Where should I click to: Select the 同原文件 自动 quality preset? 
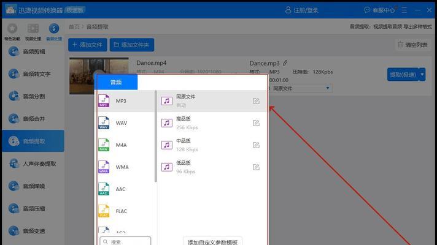[212, 101]
